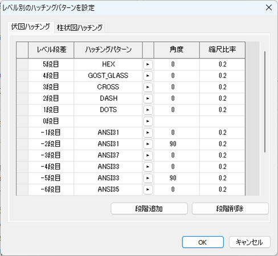Click the 段階追加 button
This screenshot has height=256, width=278.
[x=149, y=209]
